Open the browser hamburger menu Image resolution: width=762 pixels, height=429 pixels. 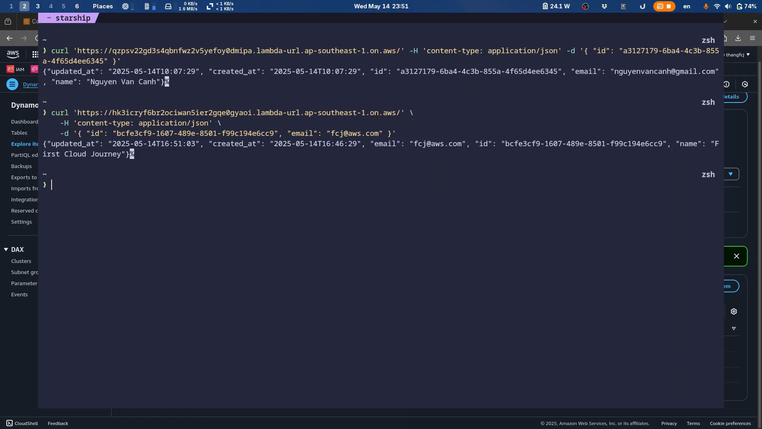[x=752, y=38]
